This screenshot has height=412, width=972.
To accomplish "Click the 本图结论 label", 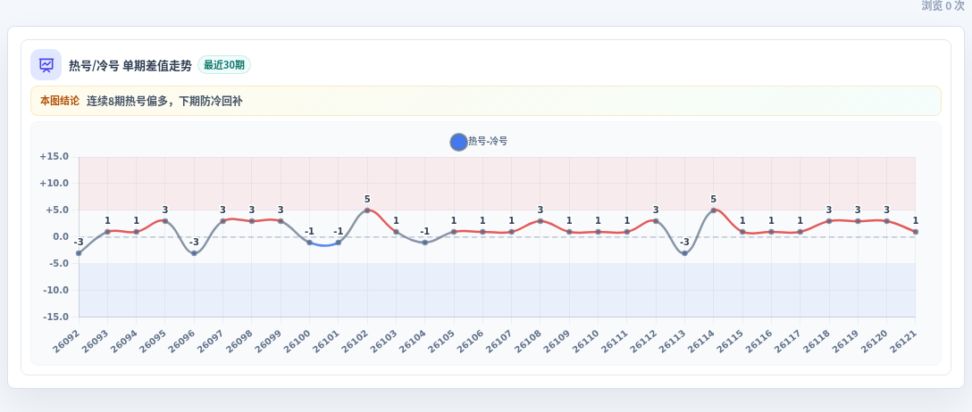I will pos(60,101).
